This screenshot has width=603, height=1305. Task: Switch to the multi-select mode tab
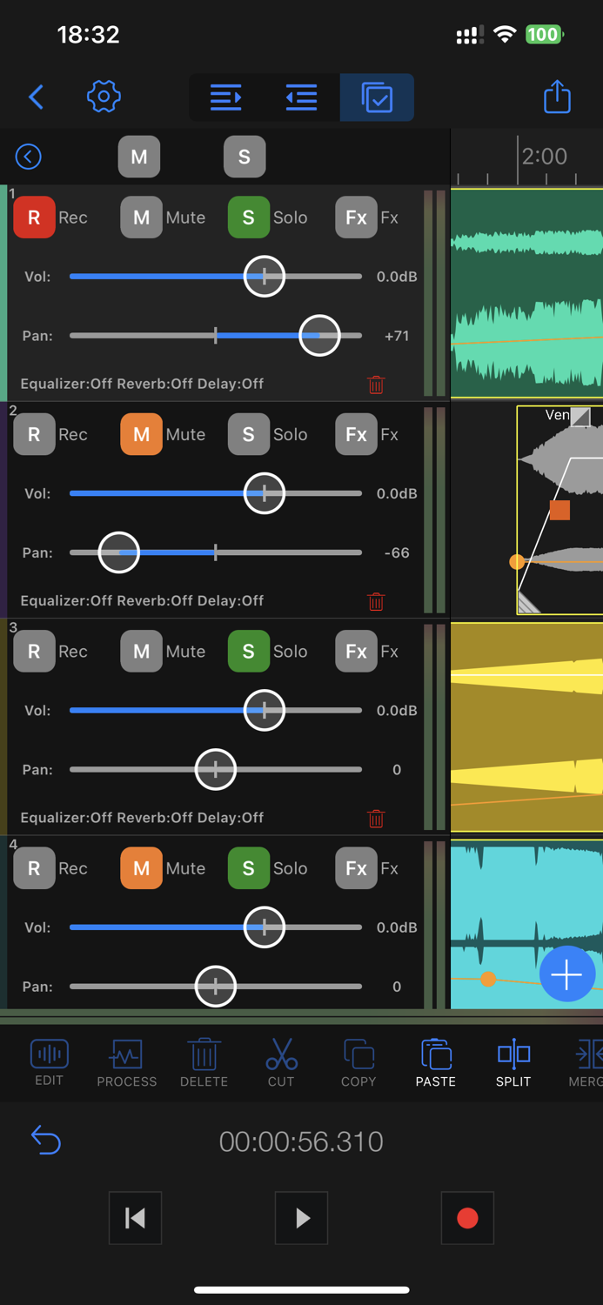(377, 97)
